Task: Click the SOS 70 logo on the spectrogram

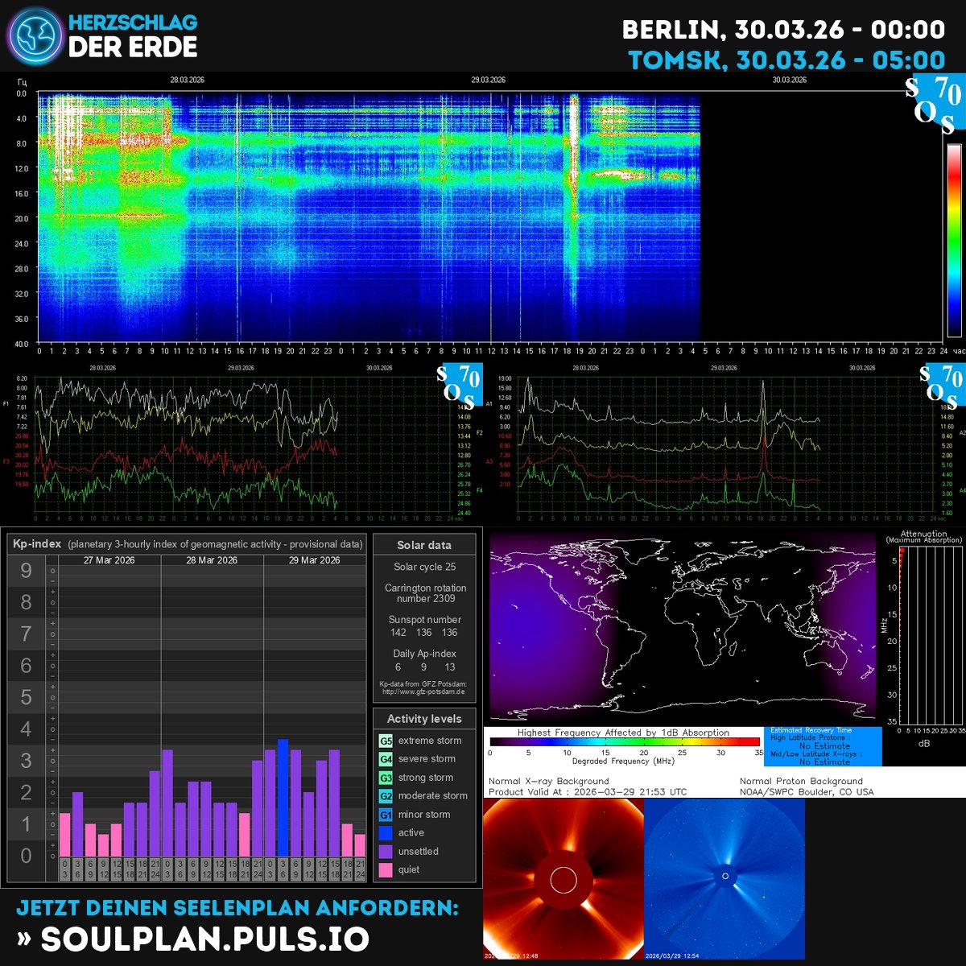Action: point(935,105)
